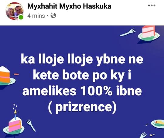Click the plate with leftover cake, bottom right
Viewport: 164px width, 138px height.
[158, 124]
